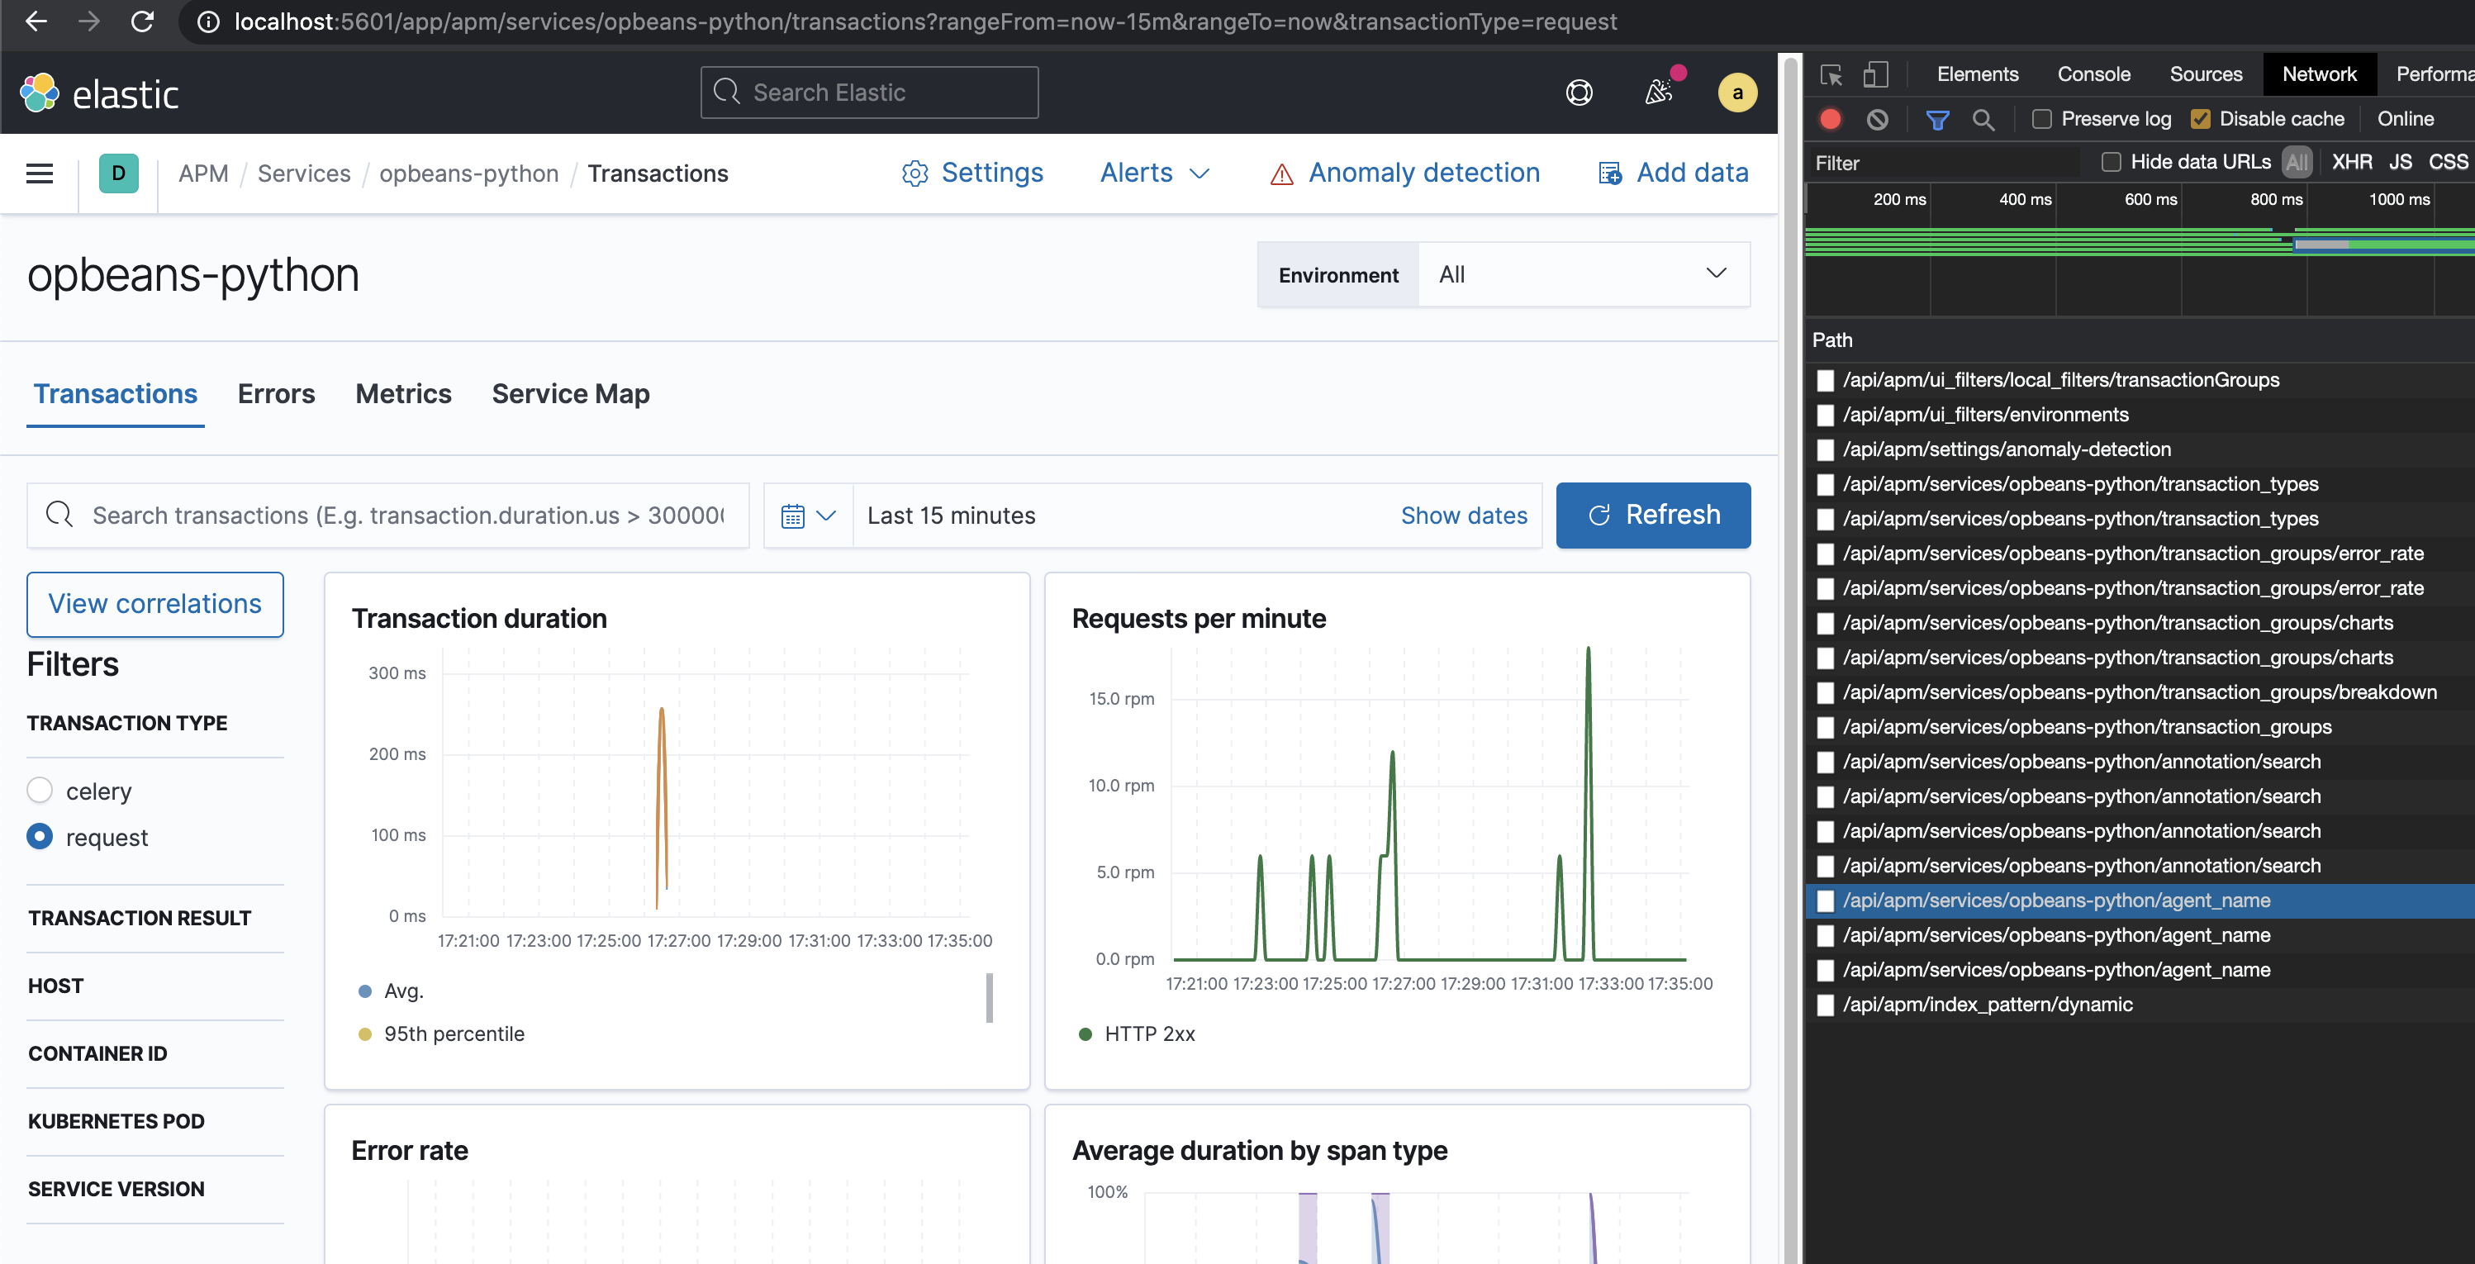Click the browser forward arrow
This screenshot has height=1264, width=2475.
point(88,21)
